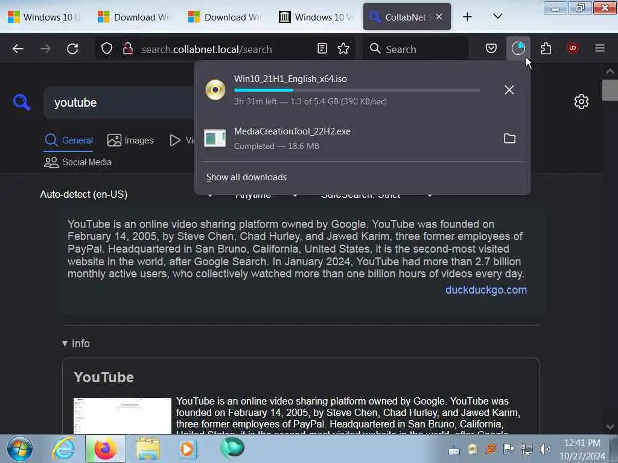The height and width of the screenshot is (463, 618).
Task: Cancel the Win10_21H1_English_x64.iso download
Action: point(509,90)
